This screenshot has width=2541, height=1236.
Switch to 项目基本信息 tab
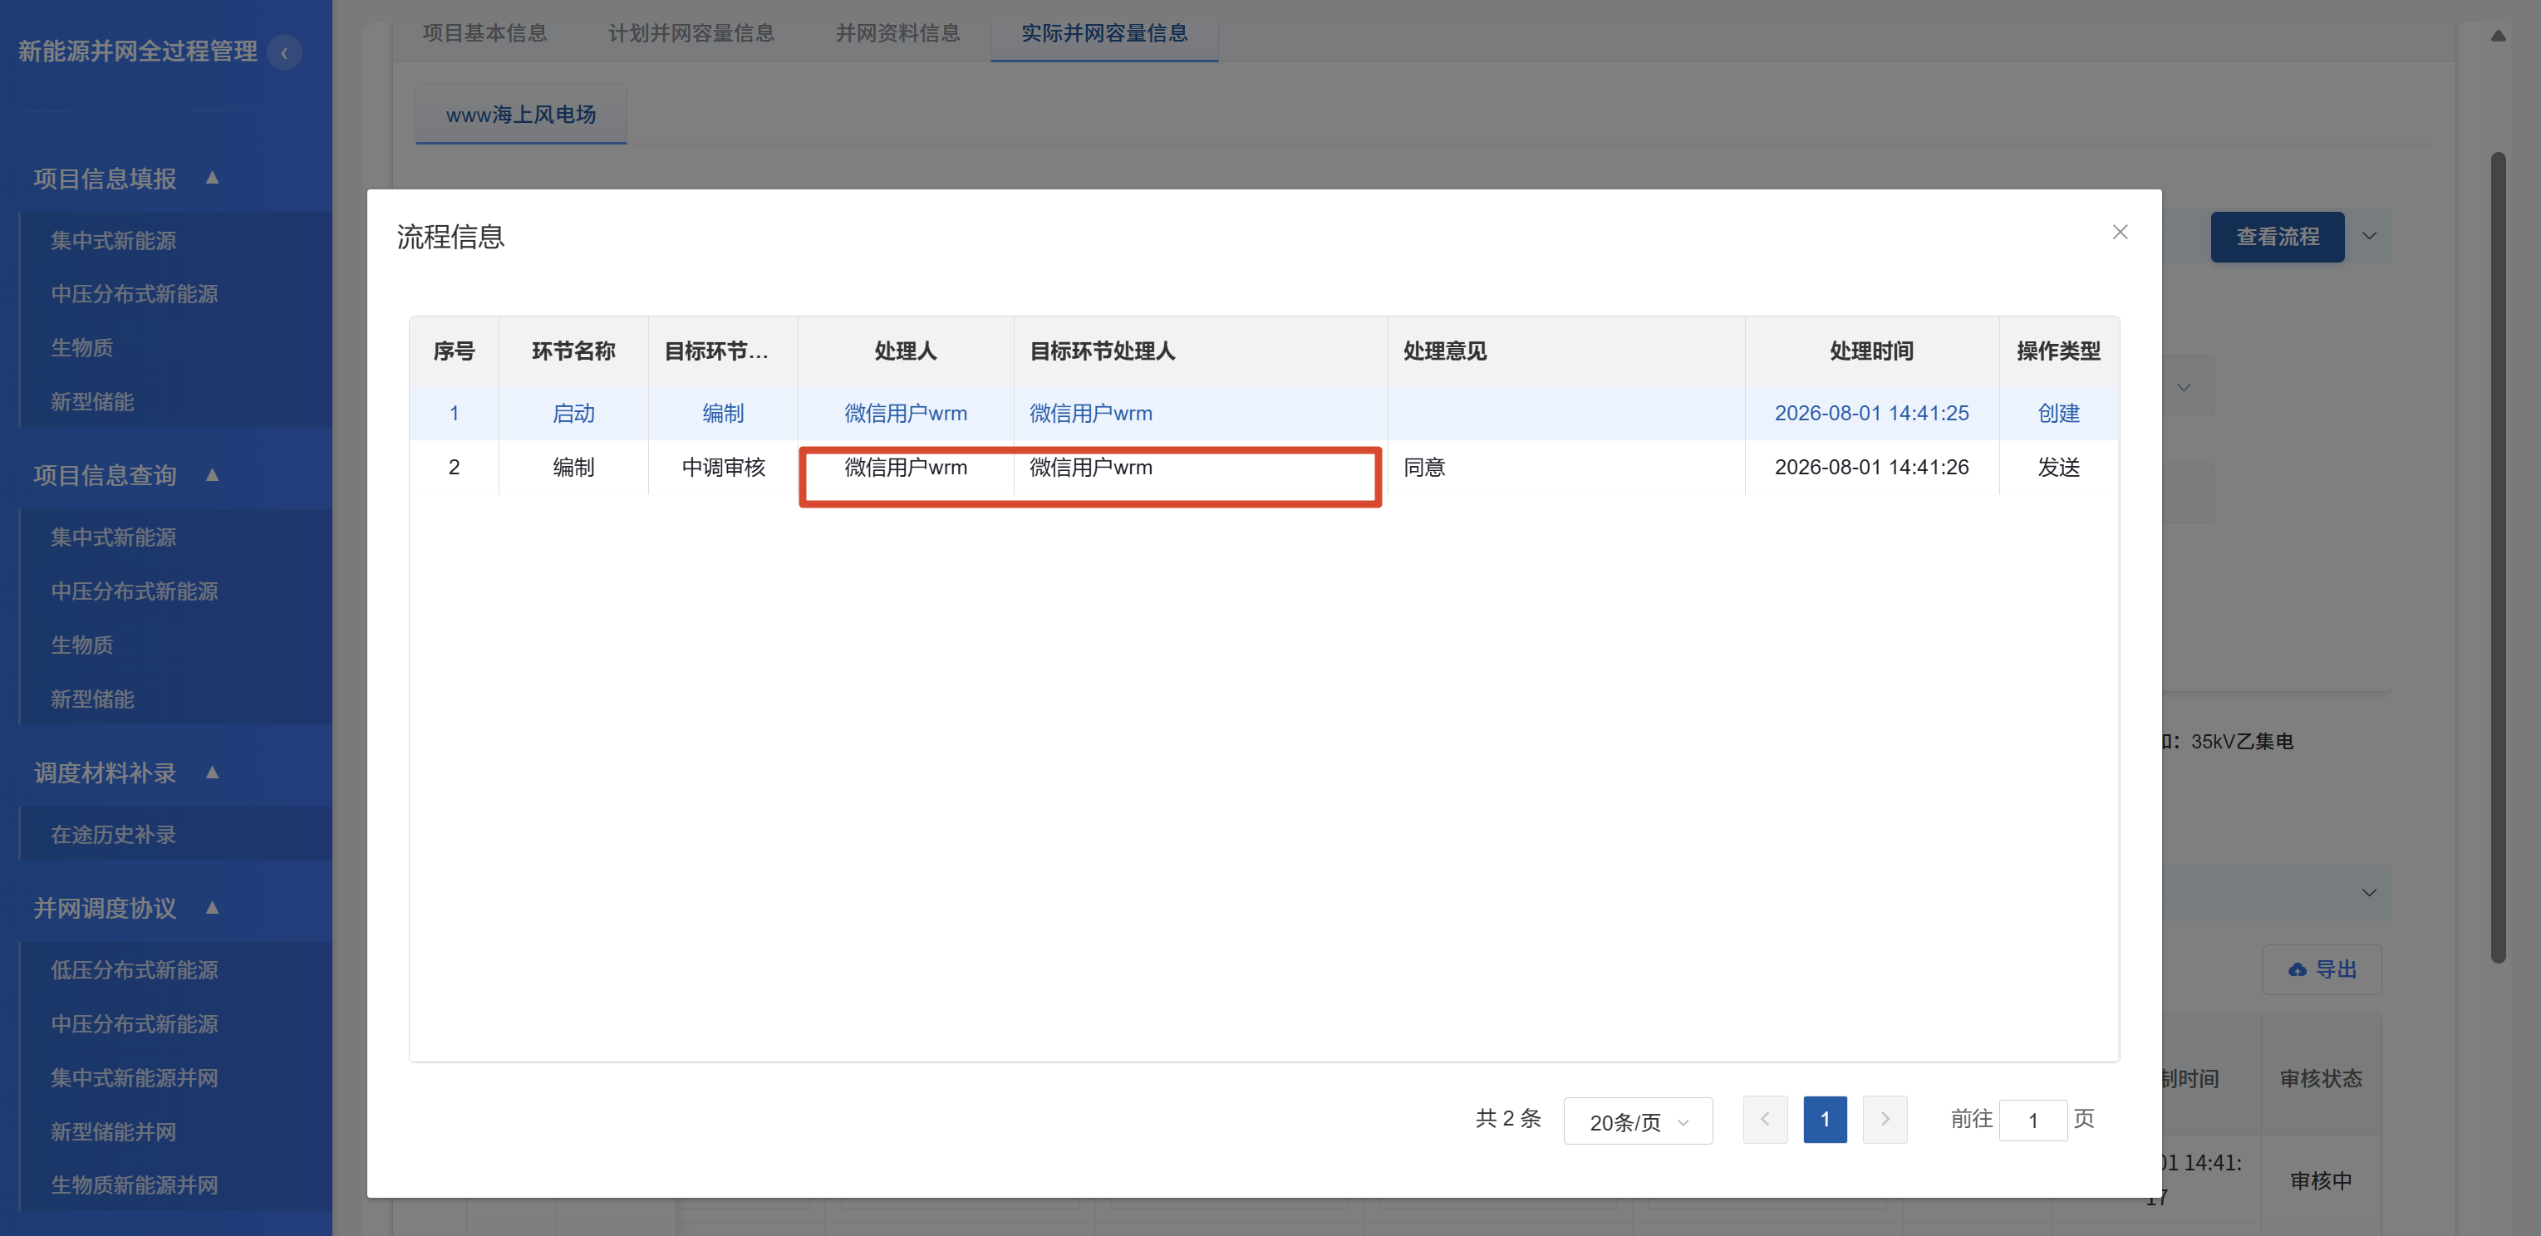tap(484, 33)
